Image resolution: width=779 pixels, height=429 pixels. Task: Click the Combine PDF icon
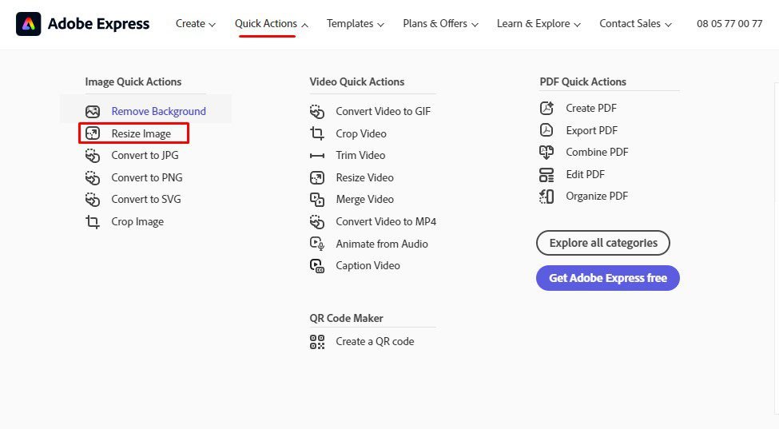(546, 153)
